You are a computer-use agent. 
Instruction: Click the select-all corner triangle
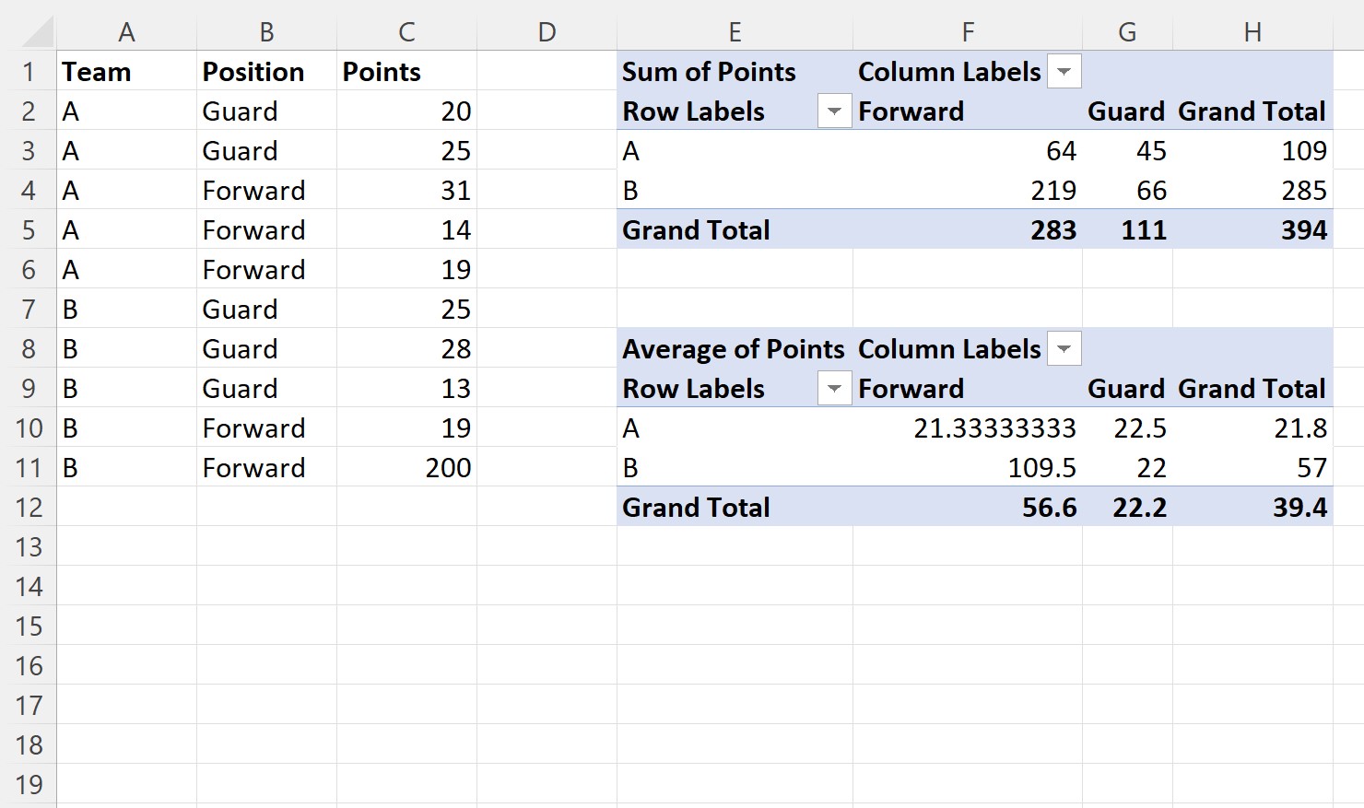pos(37,32)
